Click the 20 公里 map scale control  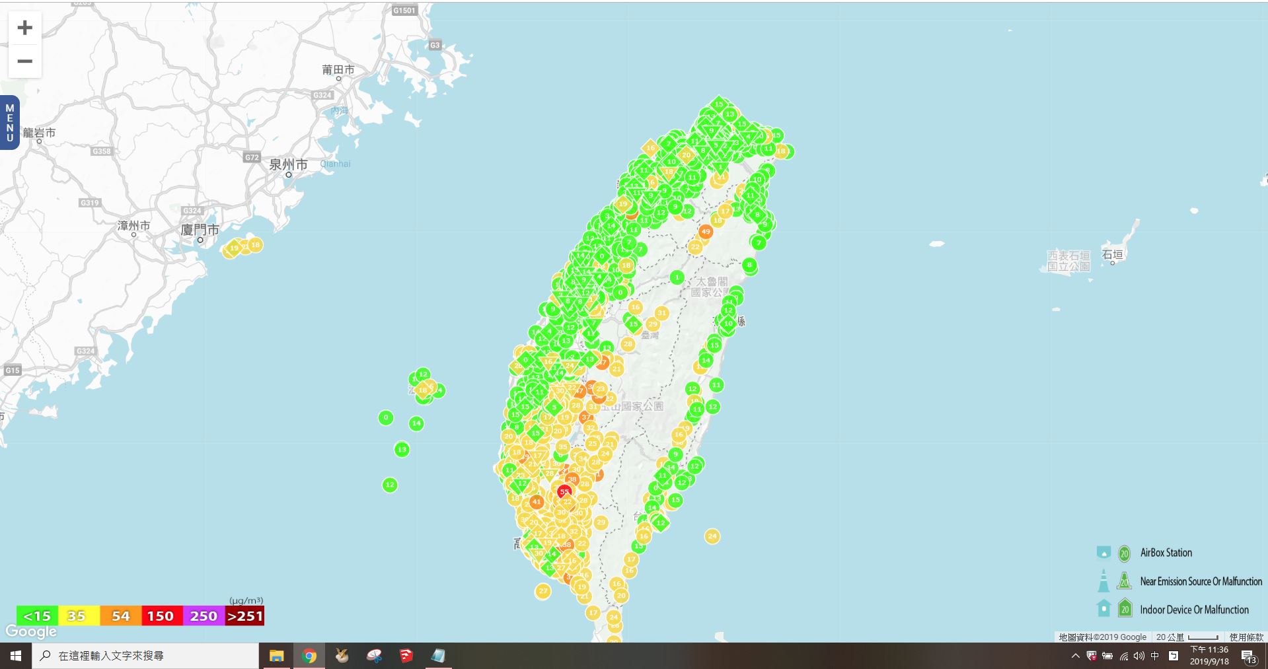1187,637
